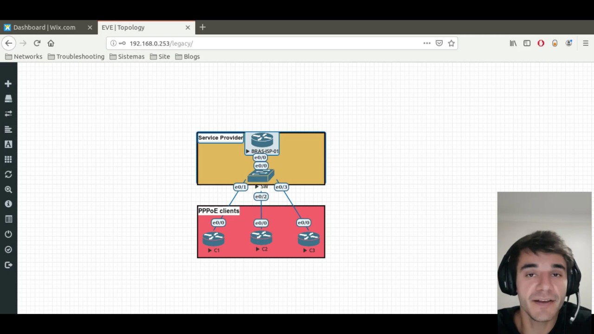Image resolution: width=594 pixels, height=334 pixels.
Task: Open More actions grid icon in sidebar
Action: [x=8, y=159]
